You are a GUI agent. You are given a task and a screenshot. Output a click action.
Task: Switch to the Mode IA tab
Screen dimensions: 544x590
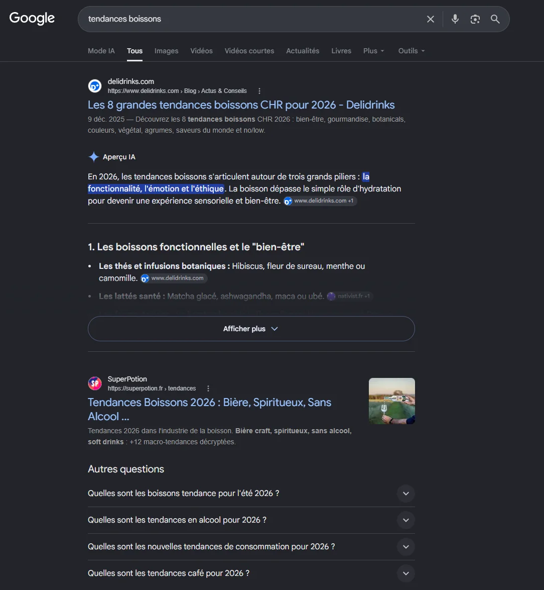click(x=101, y=51)
